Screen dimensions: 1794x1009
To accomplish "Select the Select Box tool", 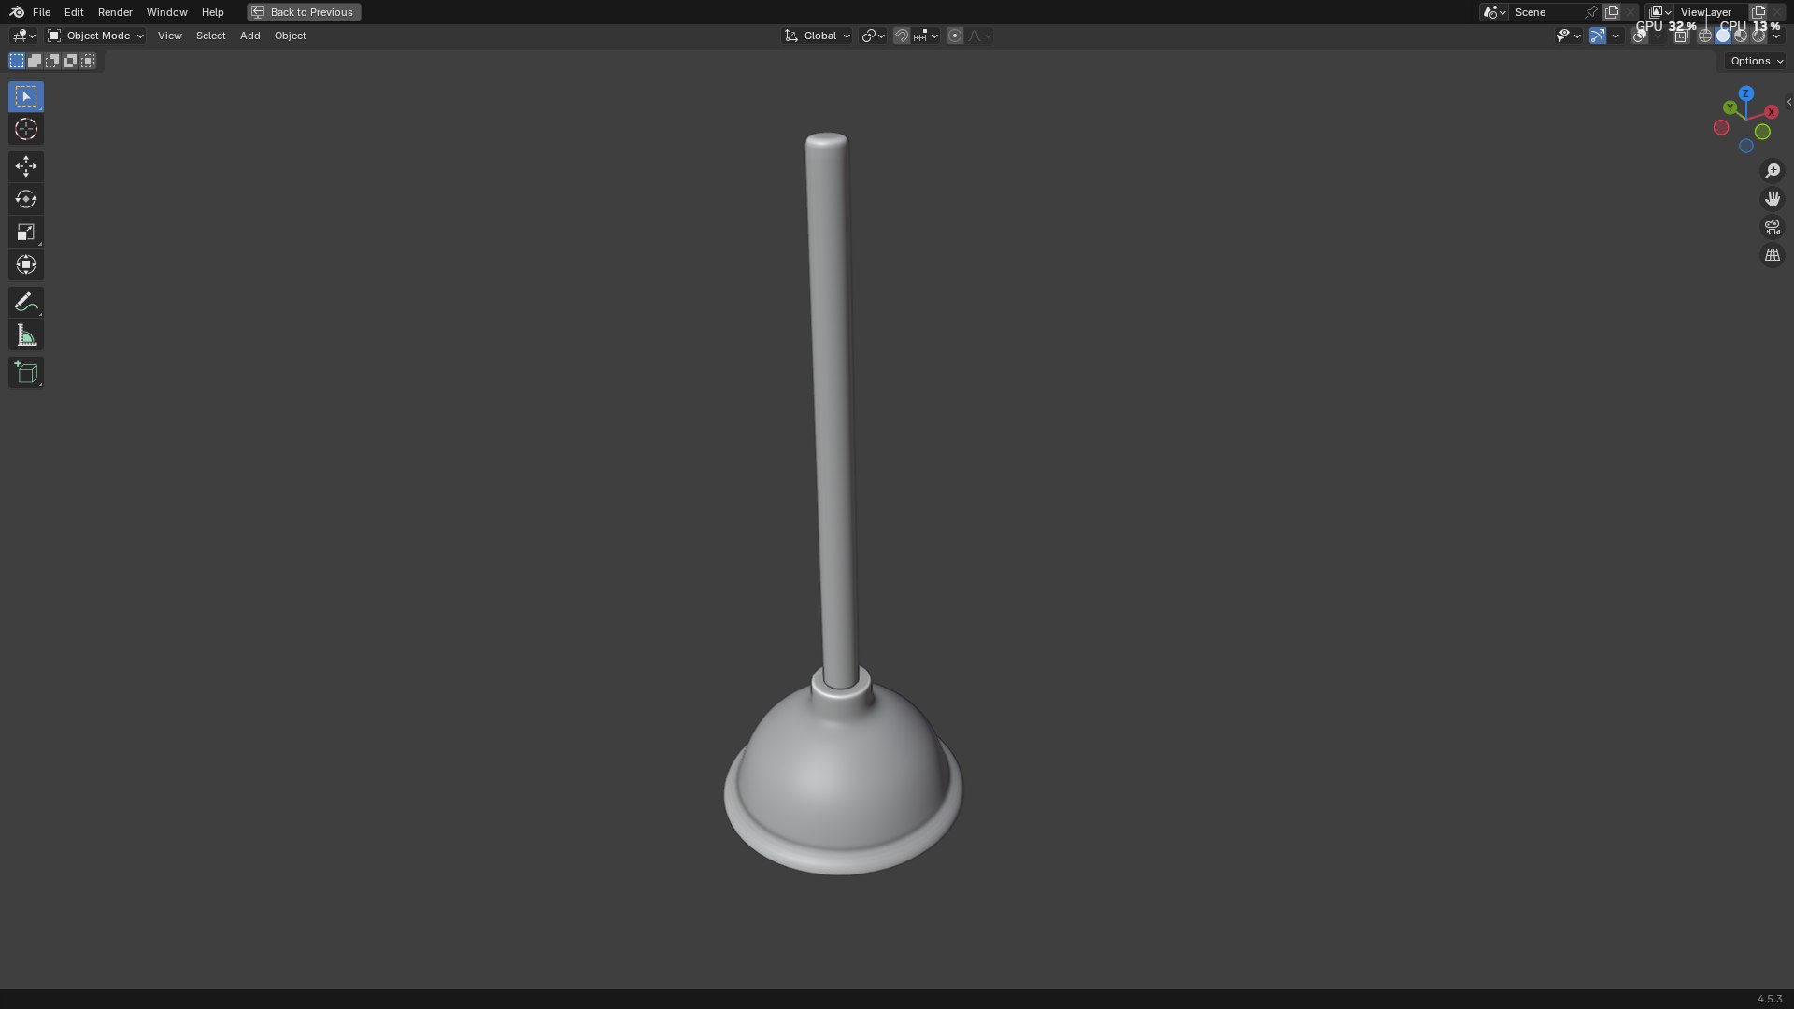I will pyautogui.click(x=26, y=96).
